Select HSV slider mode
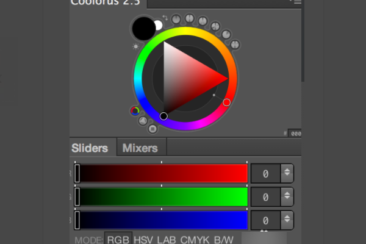Image resolution: width=366 pixels, height=244 pixels. [x=143, y=240]
